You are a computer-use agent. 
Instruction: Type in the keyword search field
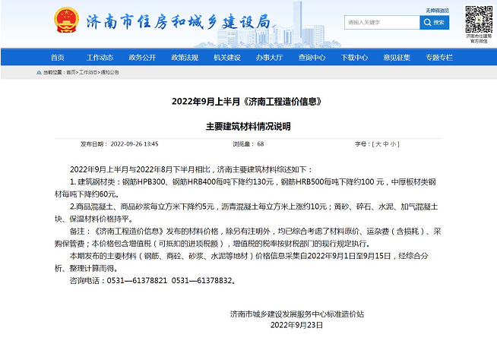381,23
